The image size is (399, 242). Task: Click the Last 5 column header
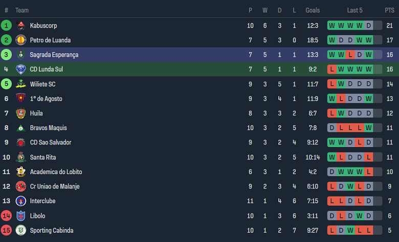click(354, 10)
